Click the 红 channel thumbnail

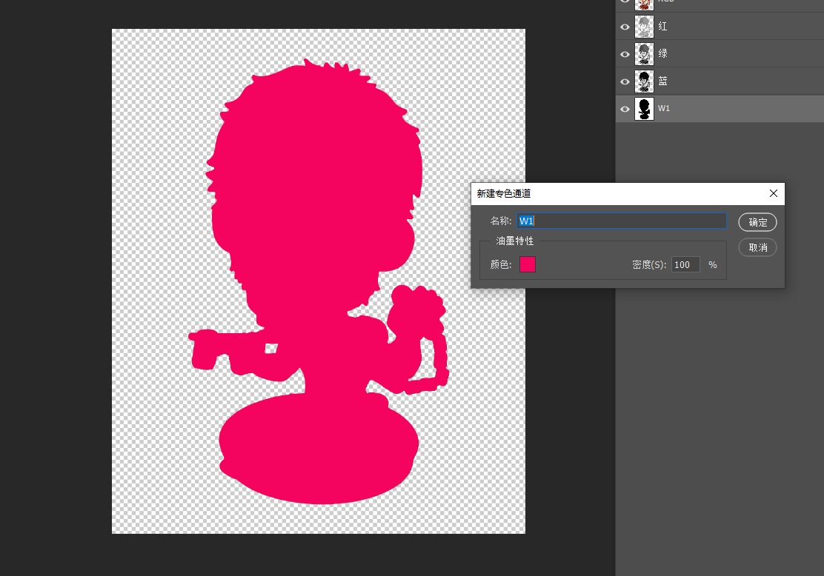coord(644,27)
